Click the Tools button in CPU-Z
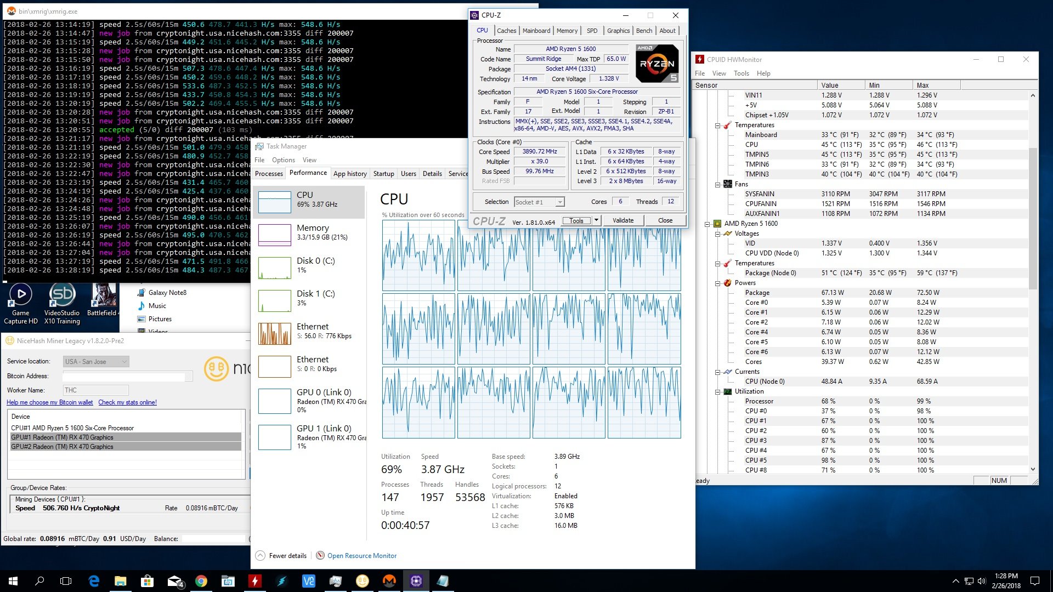1053x592 pixels. [x=576, y=220]
